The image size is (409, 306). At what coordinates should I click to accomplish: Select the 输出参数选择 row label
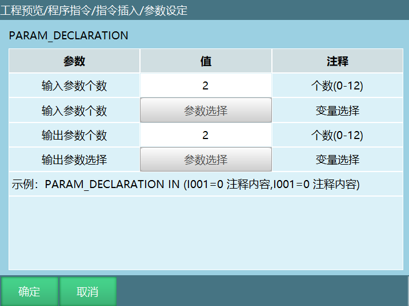click(x=74, y=160)
